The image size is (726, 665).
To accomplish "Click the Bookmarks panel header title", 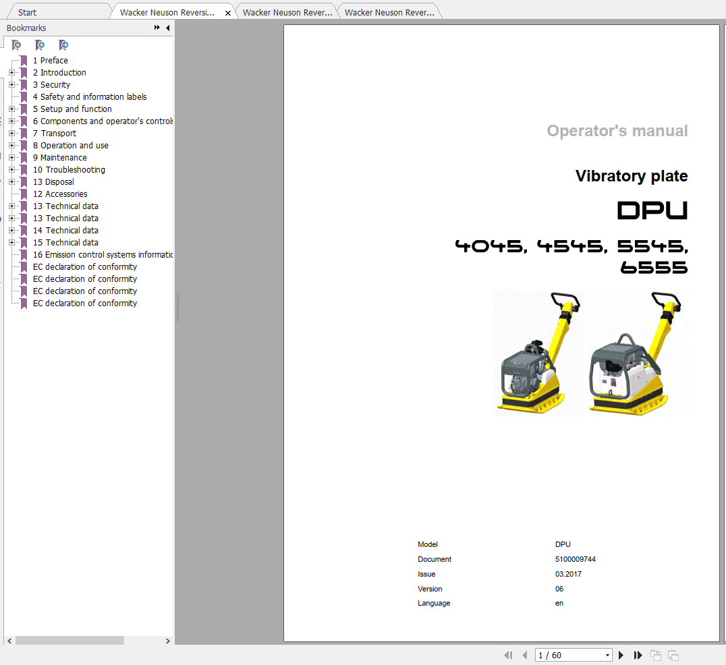I will (x=26, y=28).
